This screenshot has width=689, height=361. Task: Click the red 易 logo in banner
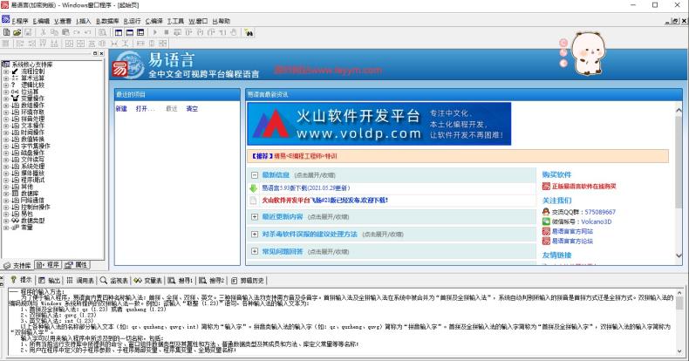[x=119, y=69]
